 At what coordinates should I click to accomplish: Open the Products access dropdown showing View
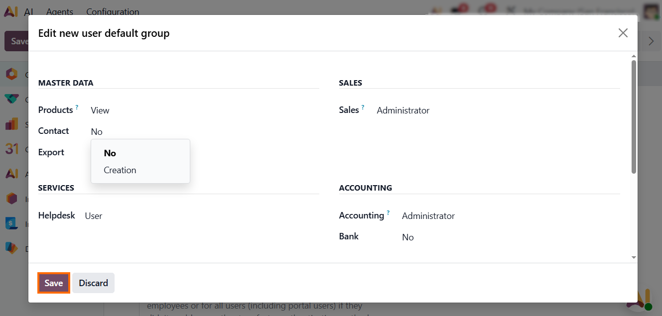[x=100, y=110]
